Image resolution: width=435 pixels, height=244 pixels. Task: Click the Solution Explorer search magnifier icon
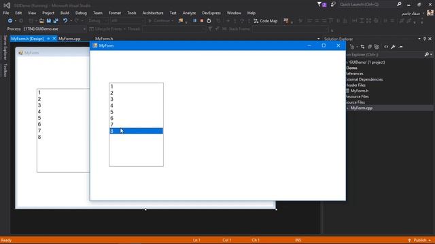(426, 54)
